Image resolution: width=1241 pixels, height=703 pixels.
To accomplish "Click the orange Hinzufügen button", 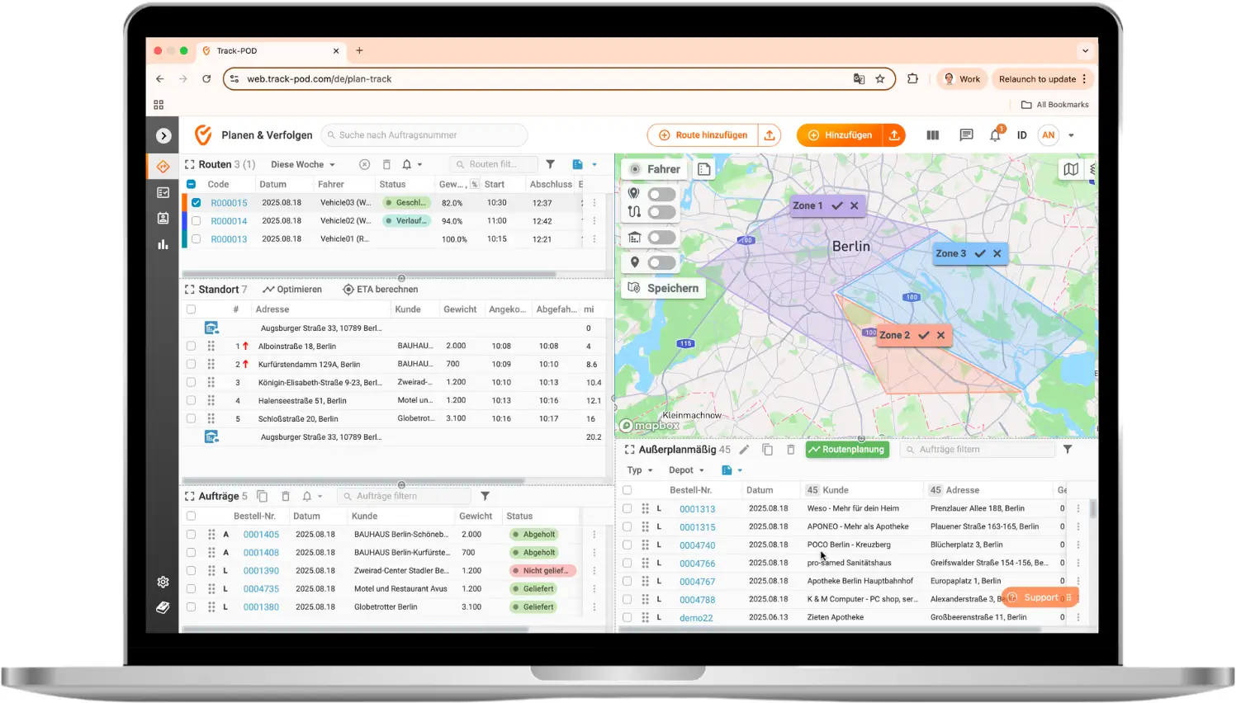I will pos(840,135).
